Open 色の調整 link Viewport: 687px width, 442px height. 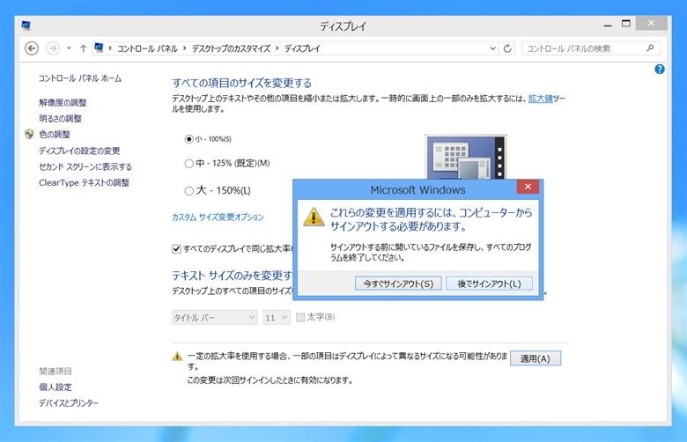[55, 135]
